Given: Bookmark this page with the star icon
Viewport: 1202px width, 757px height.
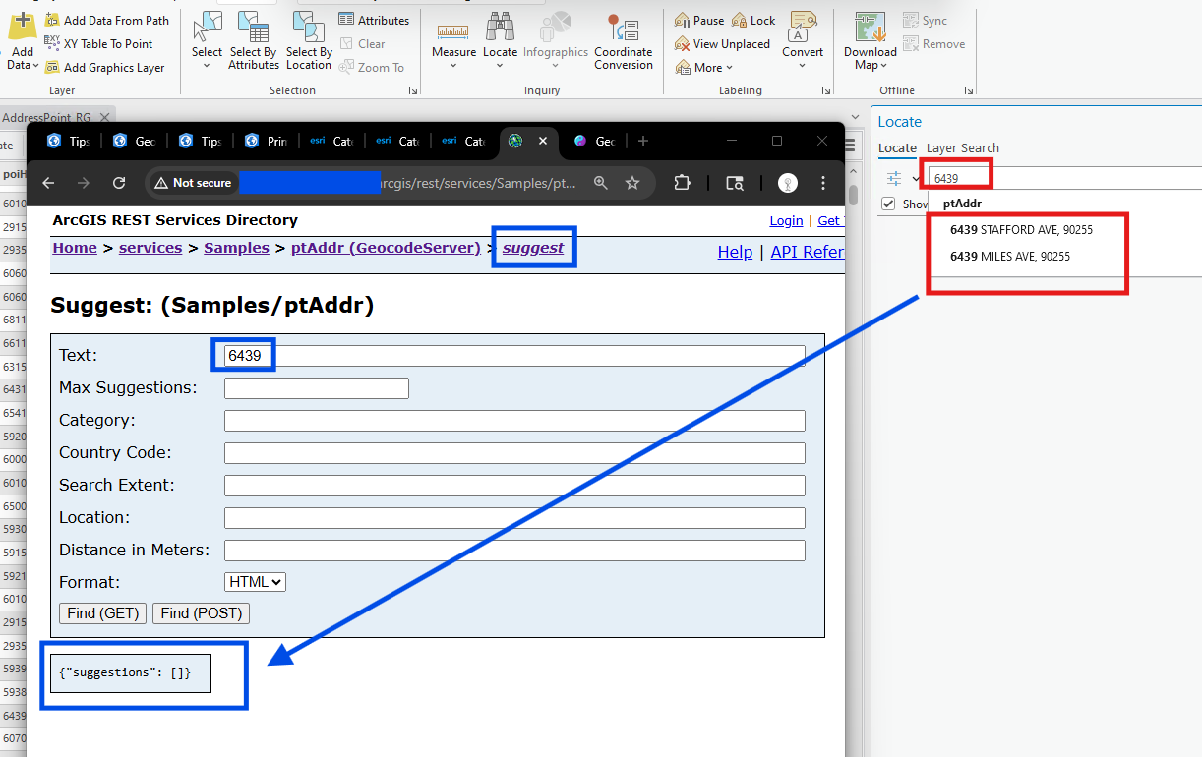Looking at the screenshot, I should click(x=632, y=183).
